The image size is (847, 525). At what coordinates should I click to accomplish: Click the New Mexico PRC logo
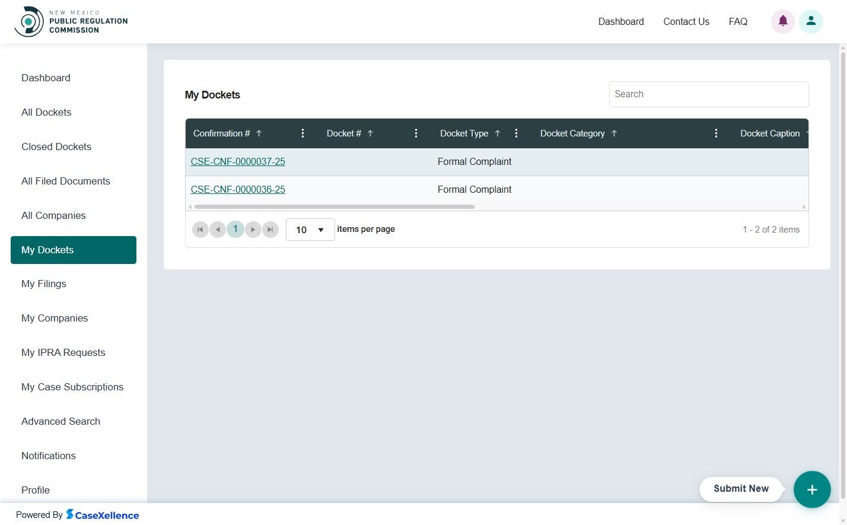coord(71,21)
